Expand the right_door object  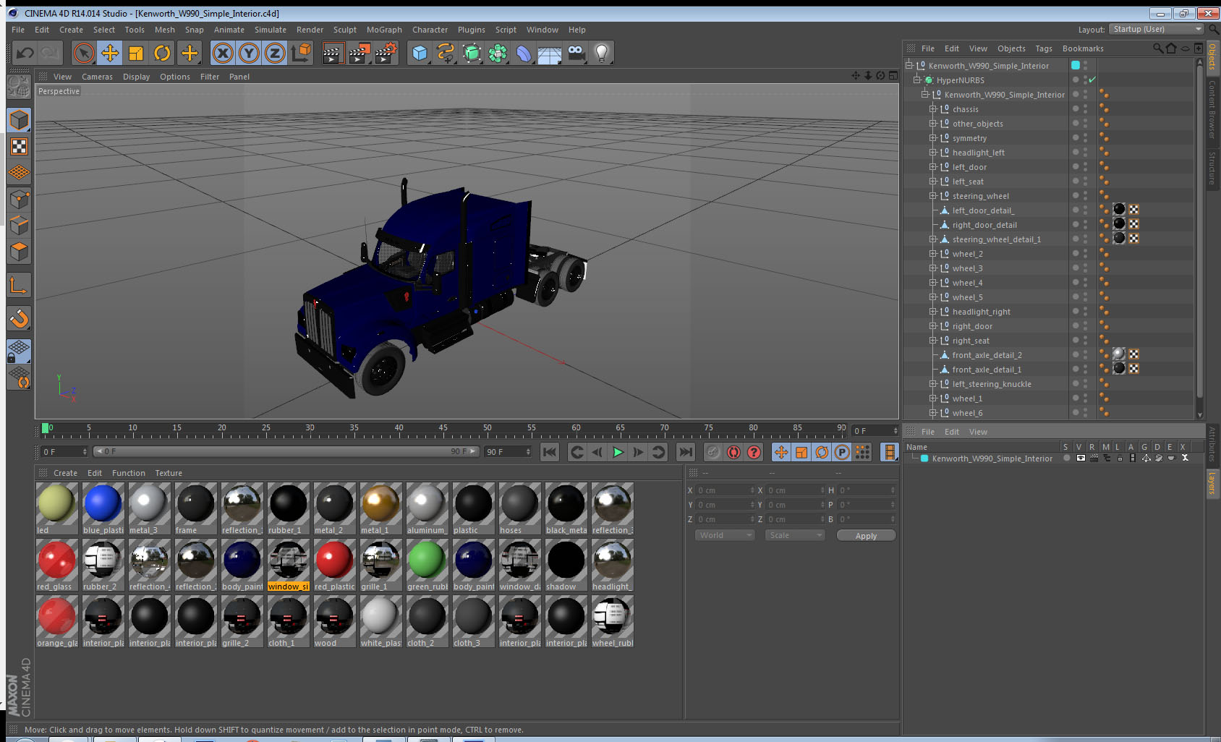[933, 326]
